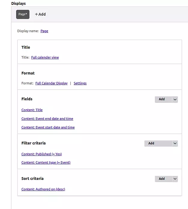Open the Page display name link

44,31
